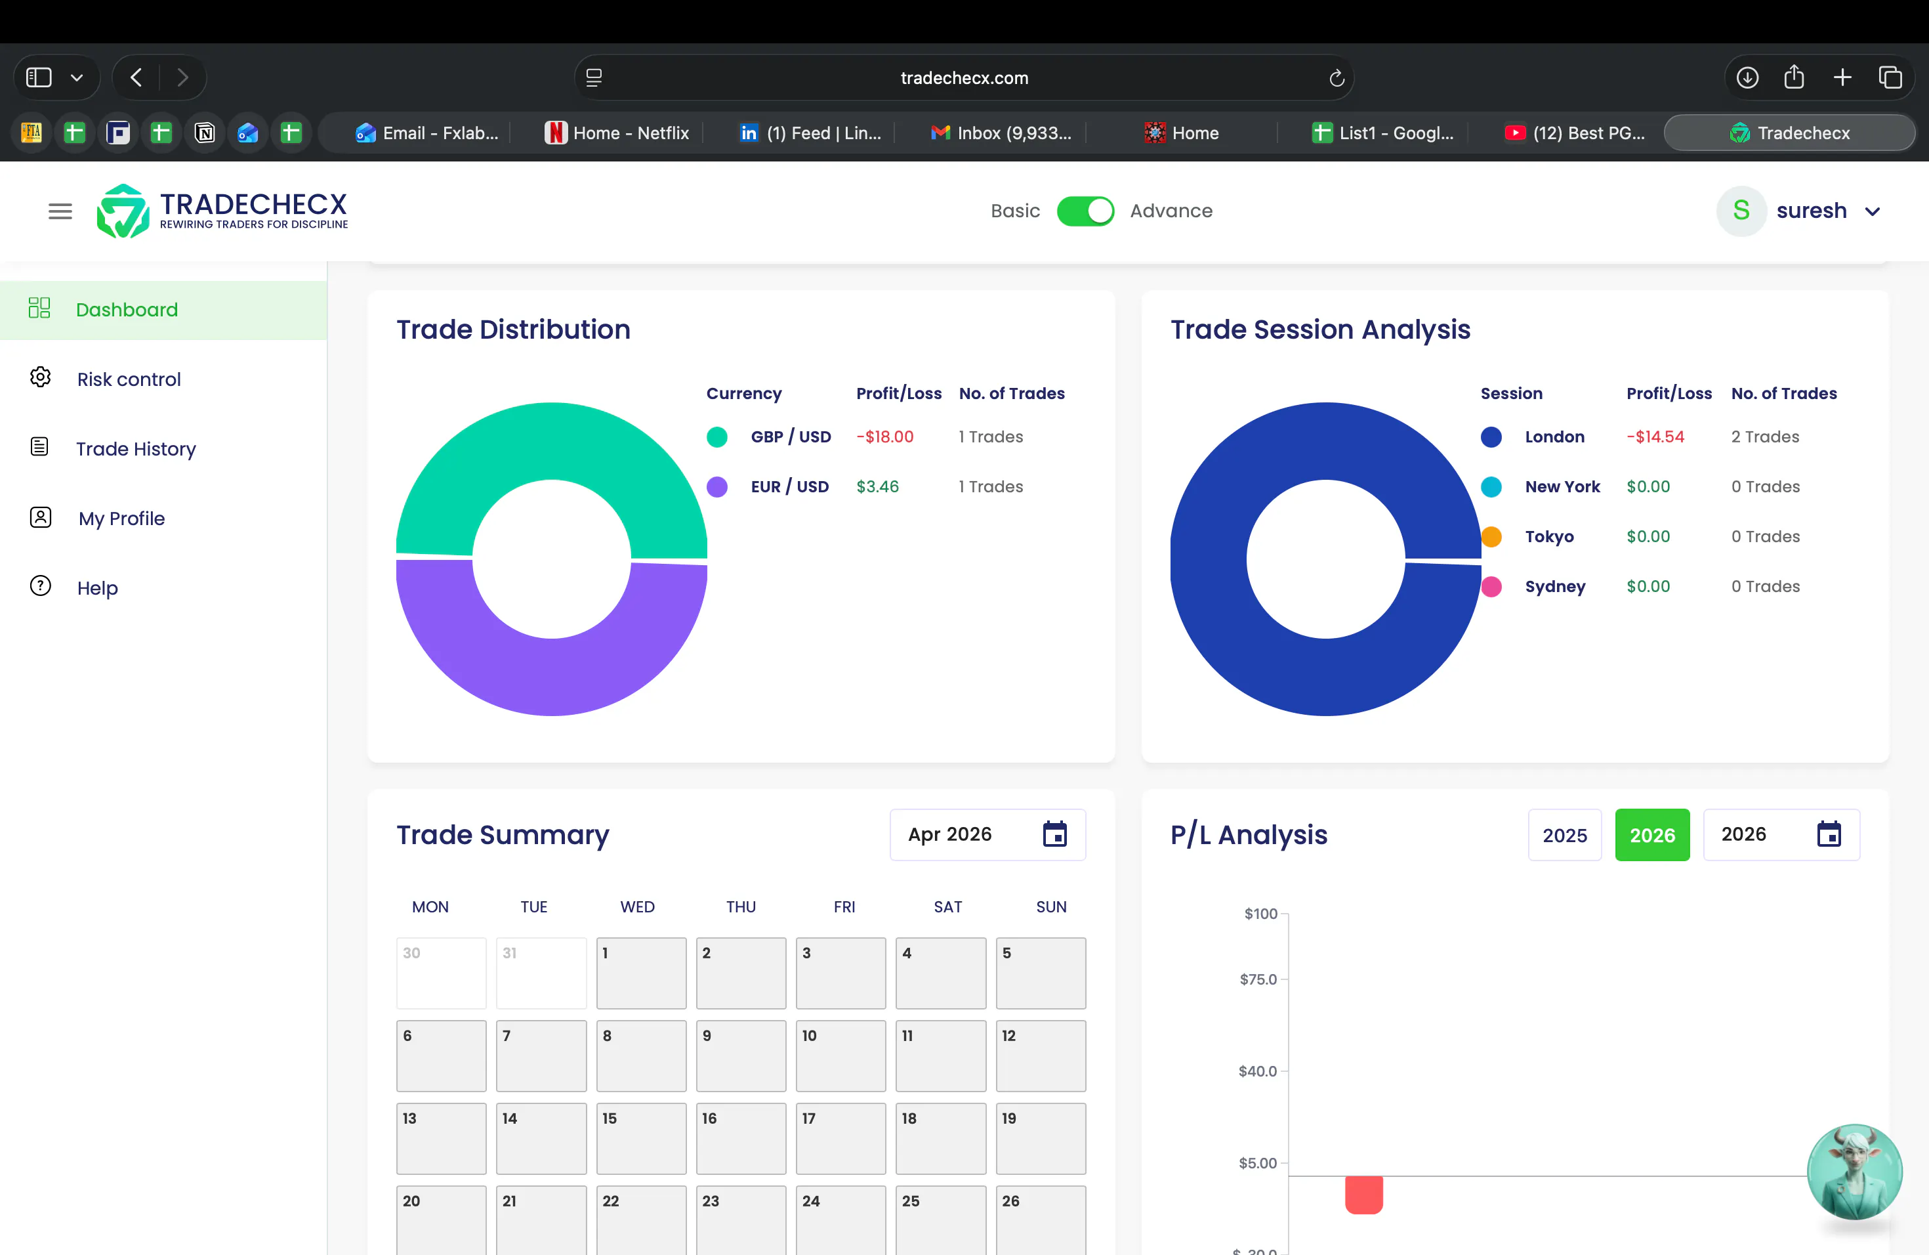Select day 1 in Trade Summary calendar
This screenshot has width=1929, height=1255.
[x=641, y=973]
